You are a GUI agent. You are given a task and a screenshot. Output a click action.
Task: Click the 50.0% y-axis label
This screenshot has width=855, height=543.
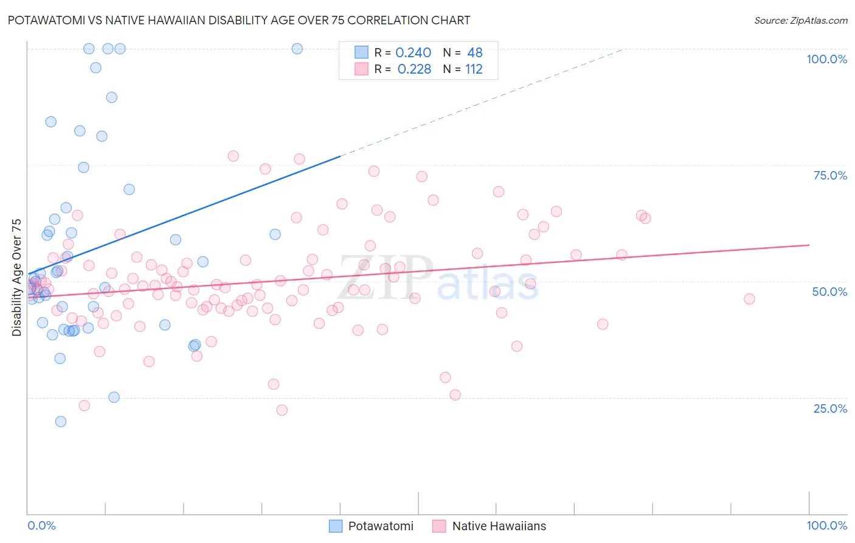coord(829,292)
